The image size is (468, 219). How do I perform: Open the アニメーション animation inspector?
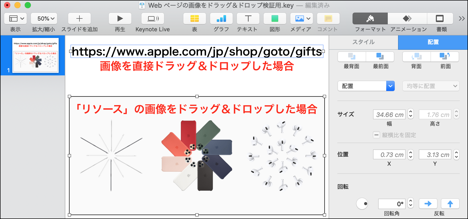click(x=407, y=18)
